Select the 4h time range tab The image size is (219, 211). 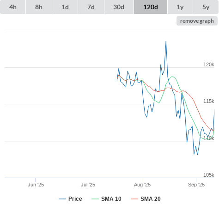[13, 7]
